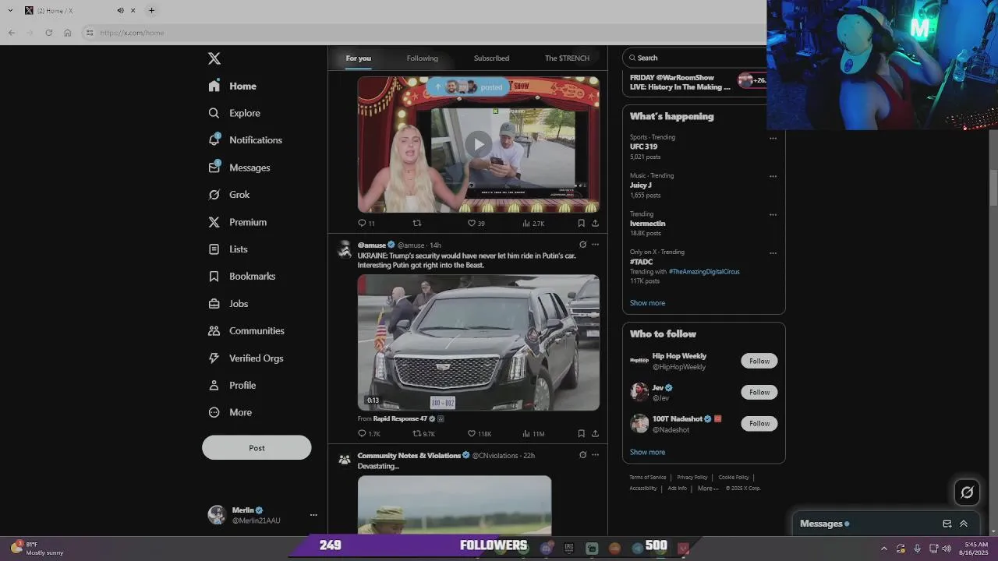
Task: Open Messages in the left sidebar
Action: [x=239, y=168]
